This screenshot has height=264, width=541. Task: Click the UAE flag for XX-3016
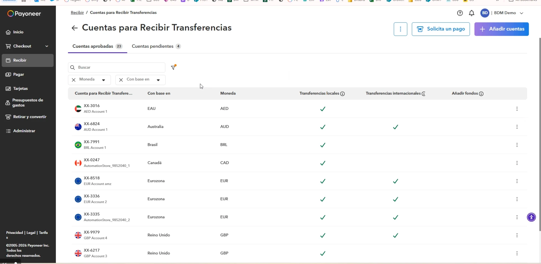point(78,109)
